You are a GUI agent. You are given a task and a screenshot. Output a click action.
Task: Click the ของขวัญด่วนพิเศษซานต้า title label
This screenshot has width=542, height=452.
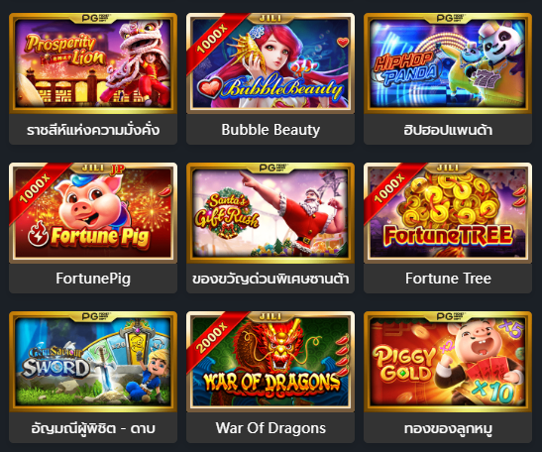click(x=271, y=279)
